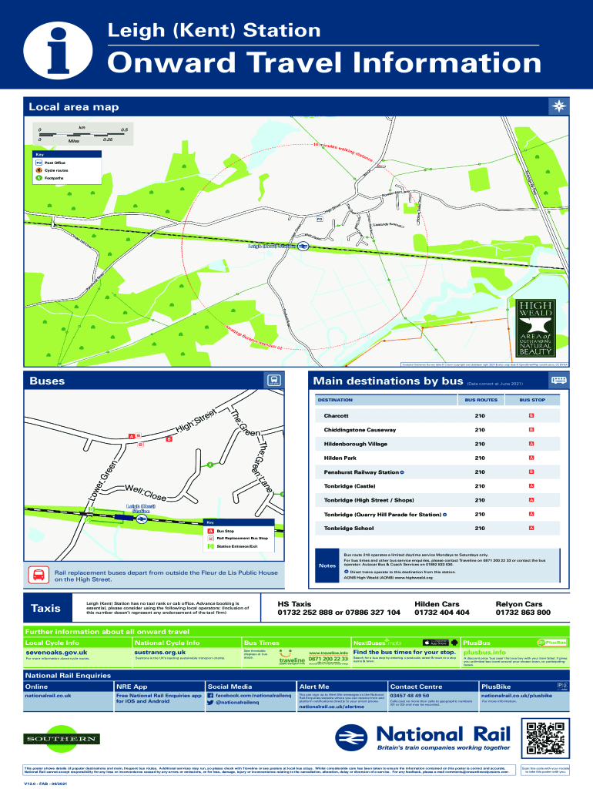Click the BUS ROUTES column header
The width and height of the screenshot is (593, 789).
tap(480, 401)
